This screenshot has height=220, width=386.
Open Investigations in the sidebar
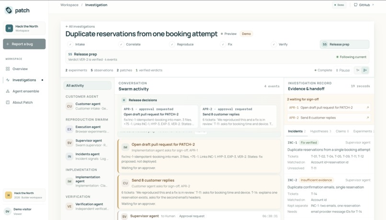click(24, 80)
